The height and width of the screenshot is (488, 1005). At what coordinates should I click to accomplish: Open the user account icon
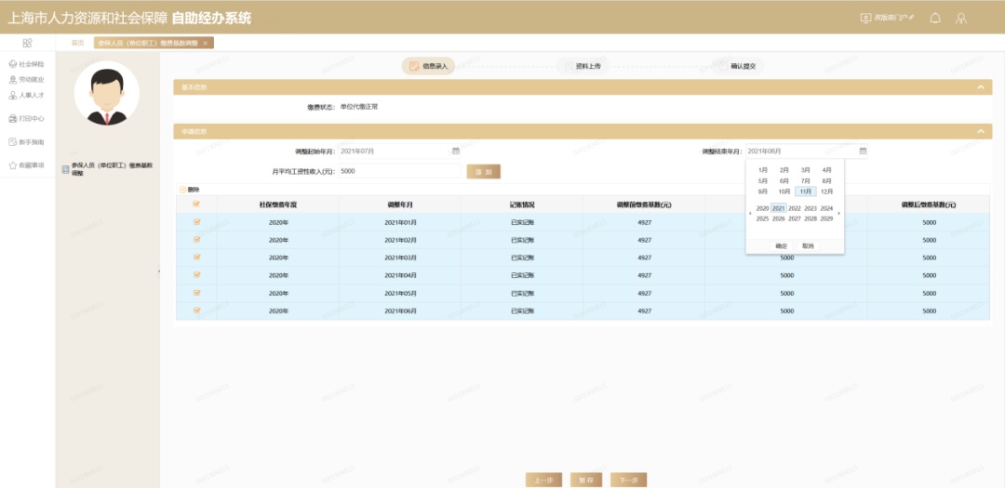pyautogui.click(x=960, y=18)
